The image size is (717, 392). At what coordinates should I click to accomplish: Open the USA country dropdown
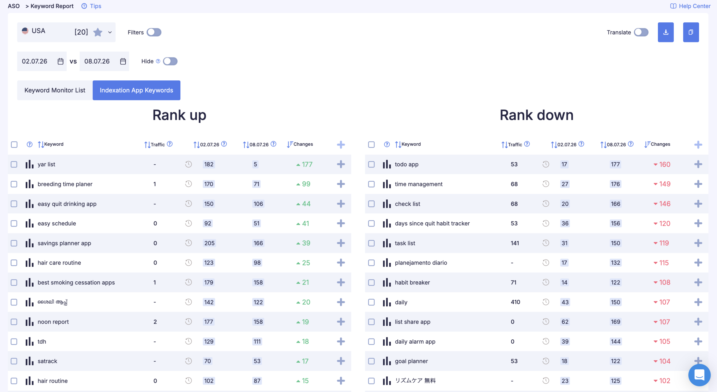click(66, 32)
